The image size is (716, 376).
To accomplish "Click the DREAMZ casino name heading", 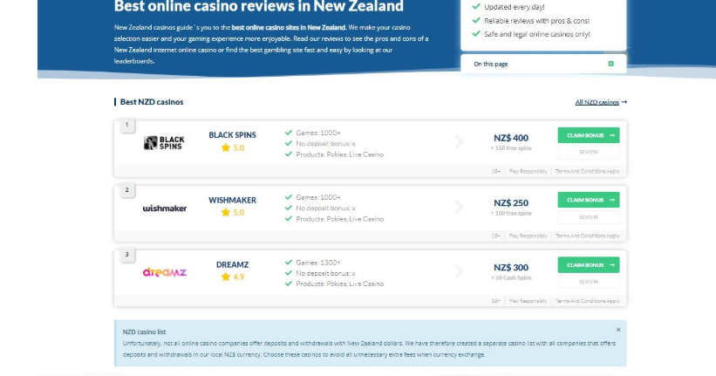I will click(x=233, y=264).
